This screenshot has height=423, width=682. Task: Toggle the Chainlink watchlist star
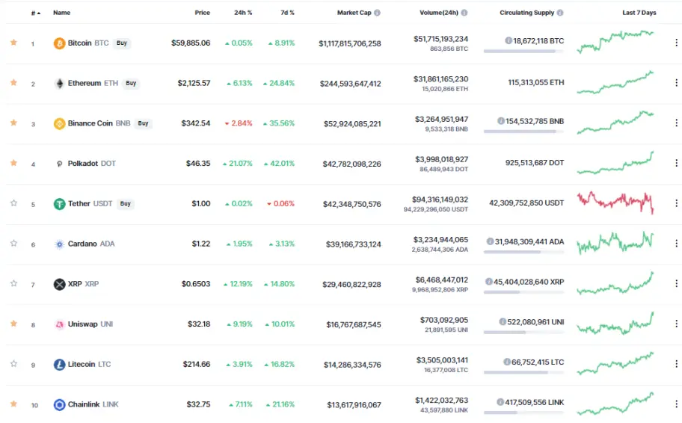coord(14,404)
